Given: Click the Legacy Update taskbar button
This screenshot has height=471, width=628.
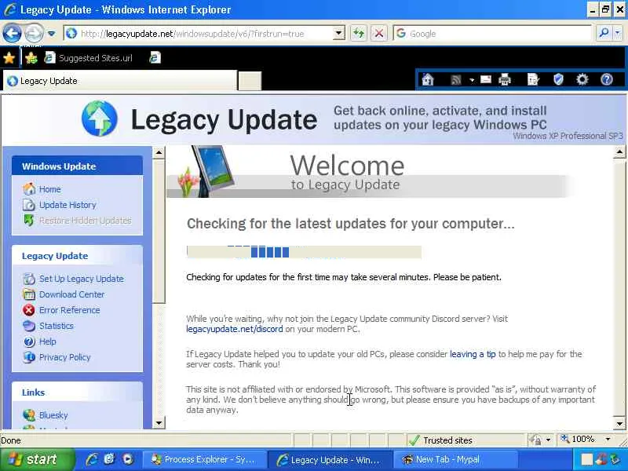Looking at the screenshot, I should coord(329,460).
